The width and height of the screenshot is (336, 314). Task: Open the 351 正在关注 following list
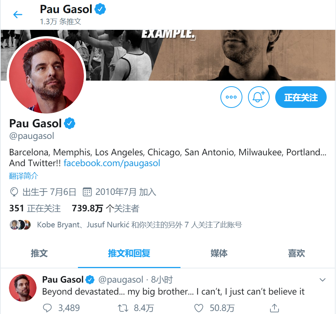tap(35, 208)
